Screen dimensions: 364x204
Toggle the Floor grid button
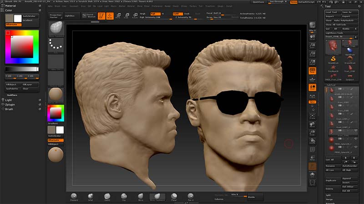[312, 79]
